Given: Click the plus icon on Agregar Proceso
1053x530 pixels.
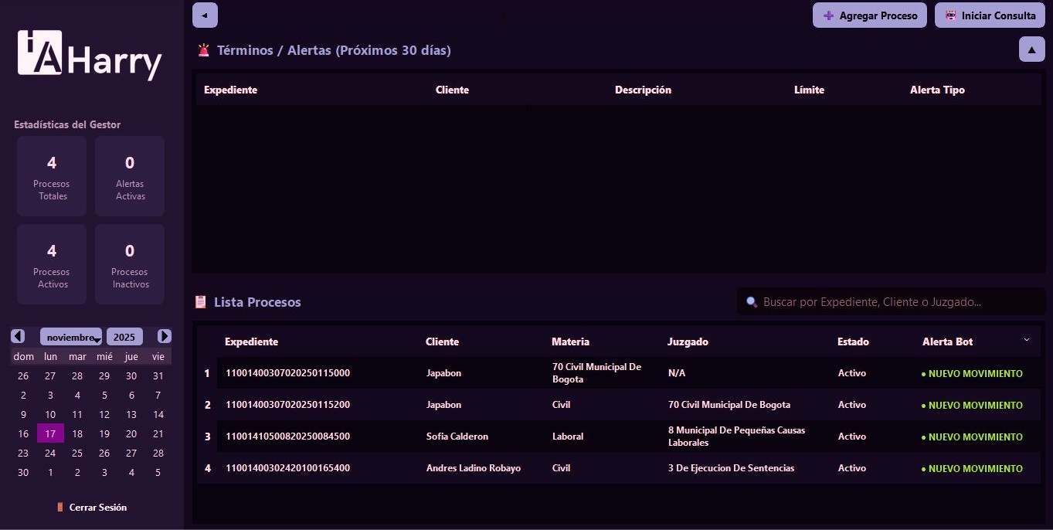Looking at the screenshot, I should [829, 15].
